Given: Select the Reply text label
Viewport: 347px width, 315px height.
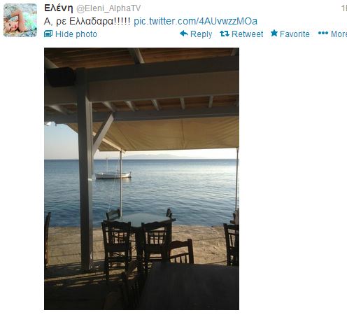Looking at the screenshot, I should 201,34.
